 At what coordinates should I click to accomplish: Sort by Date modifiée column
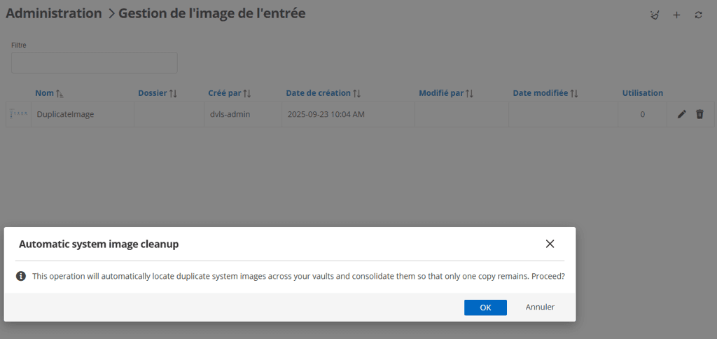click(x=545, y=93)
